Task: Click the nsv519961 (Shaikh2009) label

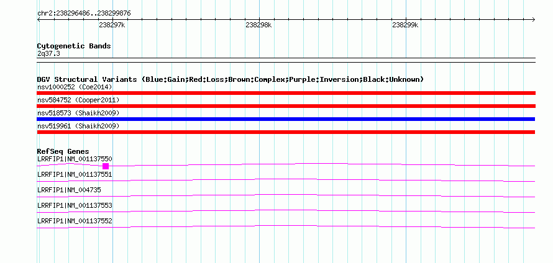Action: (x=78, y=126)
